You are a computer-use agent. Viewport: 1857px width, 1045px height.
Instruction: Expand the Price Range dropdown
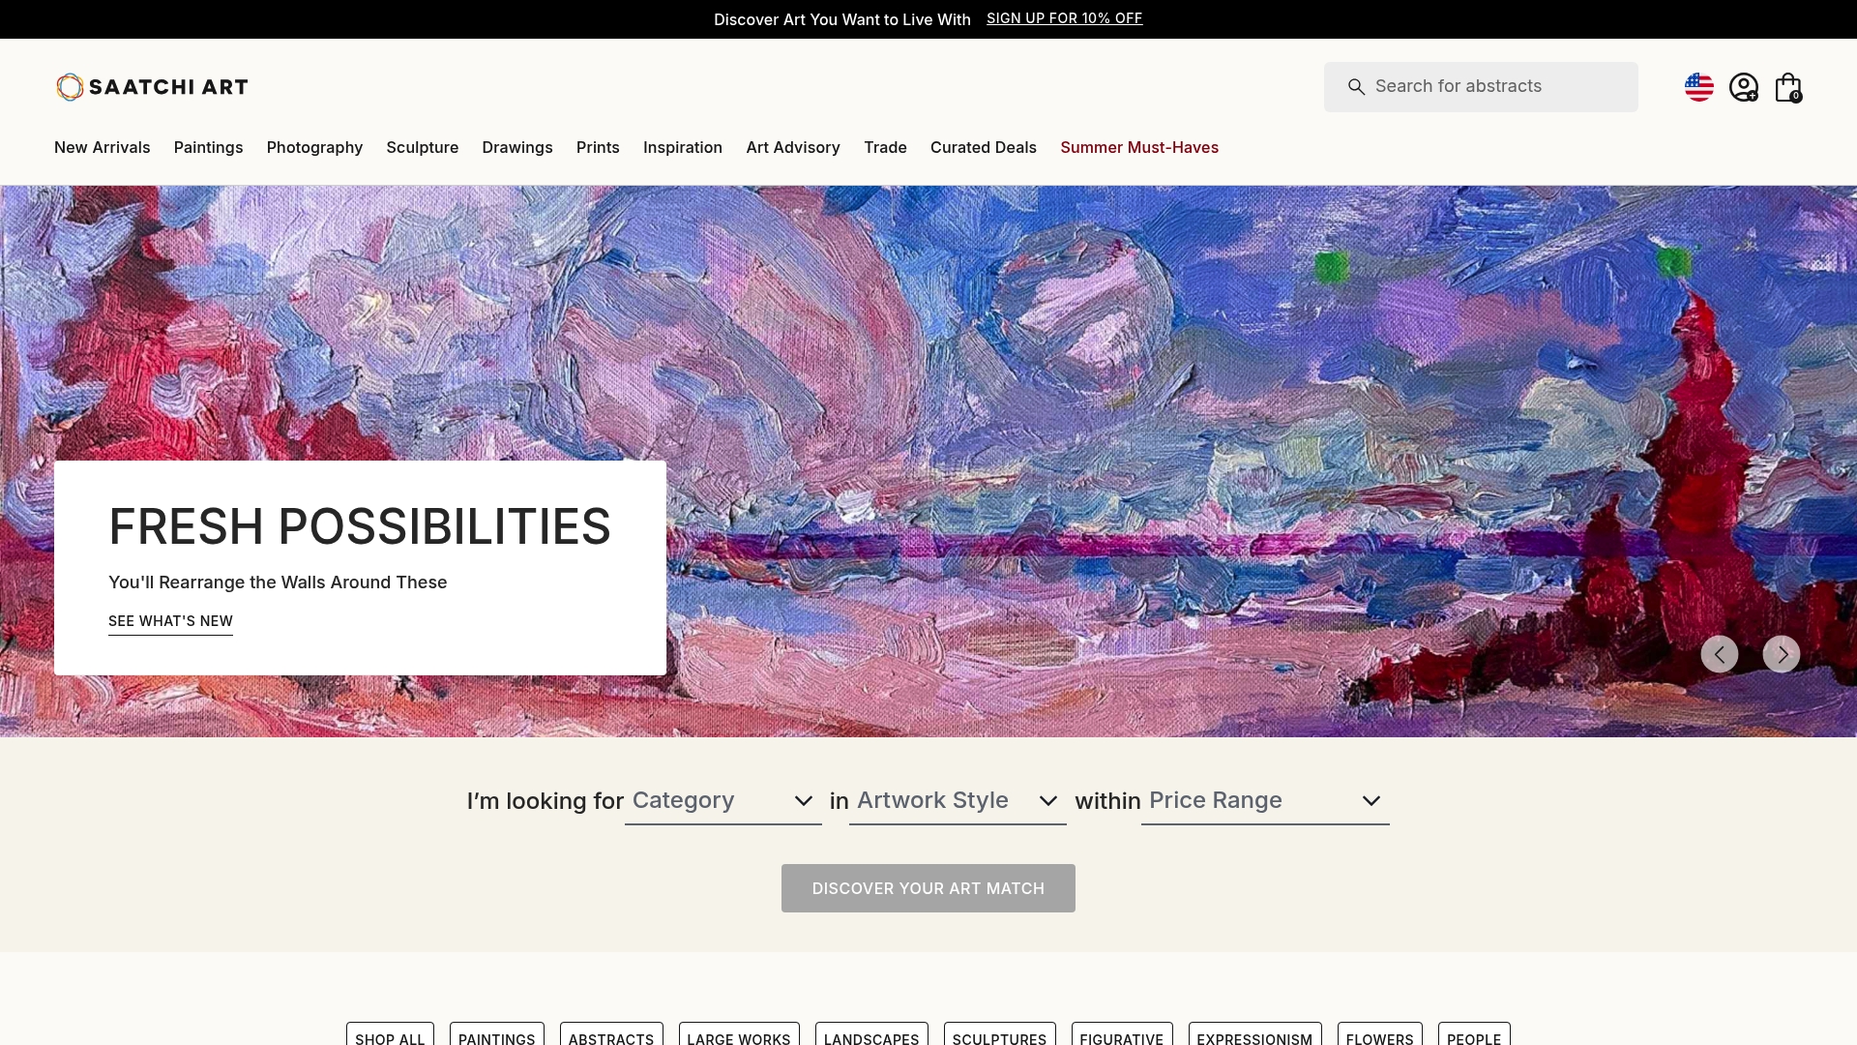1265,801
